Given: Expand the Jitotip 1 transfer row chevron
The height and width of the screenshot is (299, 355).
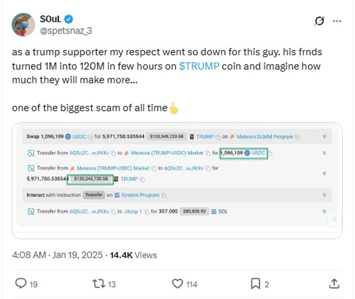Looking at the screenshot, I should 324,211.
